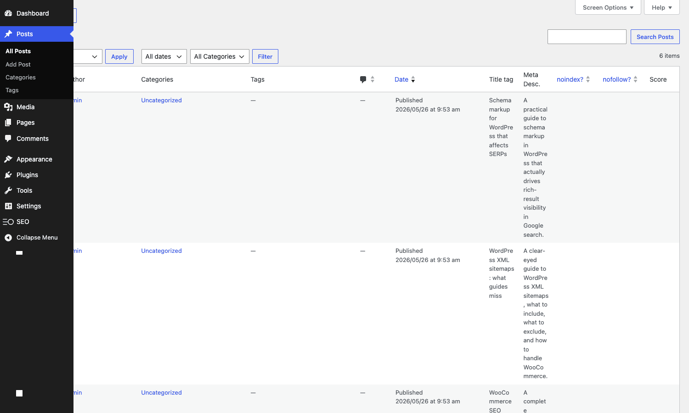Click the Pages icon in sidebar
Image resolution: width=689 pixels, height=413 pixels.
tap(8, 123)
